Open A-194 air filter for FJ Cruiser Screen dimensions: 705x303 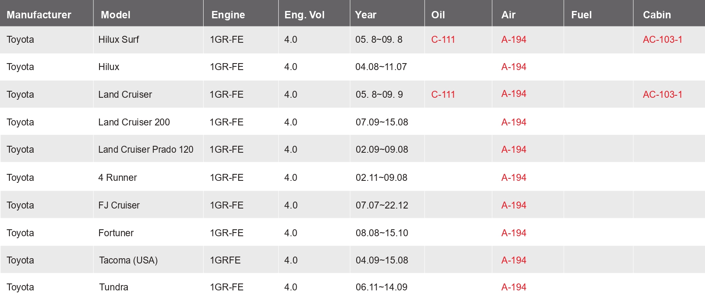(514, 205)
